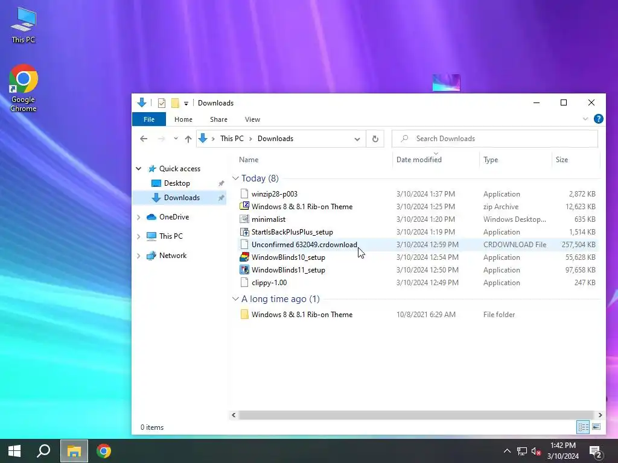Switch to the Home ribbon tab
The image size is (618, 463).
coord(183,119)
